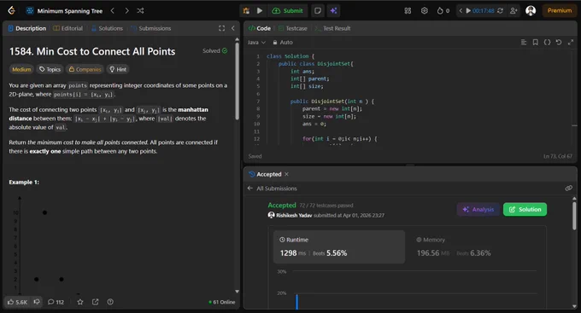The width and height of the screenshot is (581, 313).
Task: Pick a random problem with shuffle icon
Action: click(140, 11)
